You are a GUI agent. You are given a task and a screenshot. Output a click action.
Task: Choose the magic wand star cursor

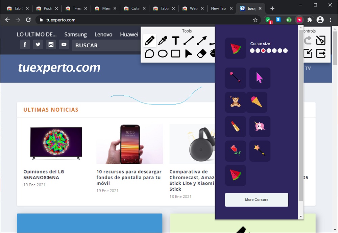pyautogui.click(x=260, y=151)
